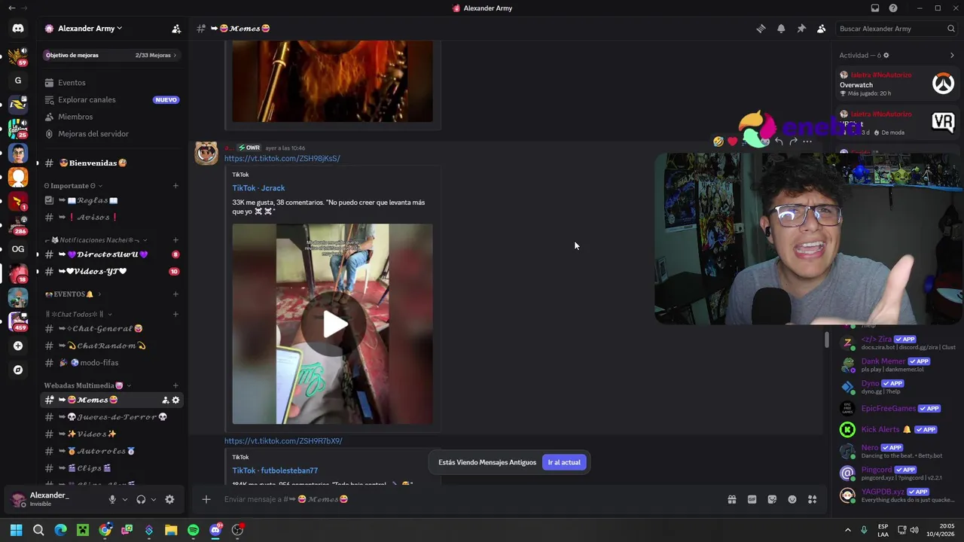
Task: Open Discover servers compass icon
Action: 18,370
